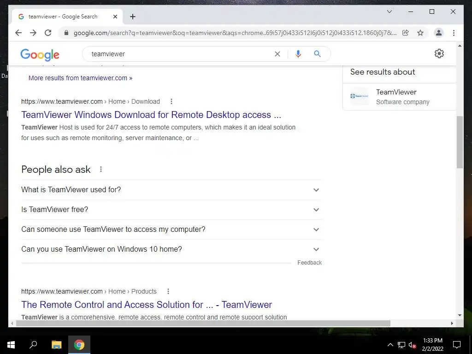Click the address bar URL

(235, 33)
